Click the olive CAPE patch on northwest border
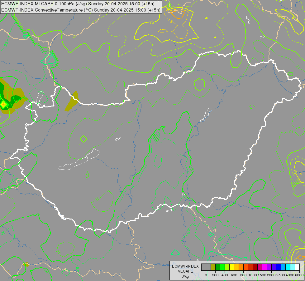Screen dimensions: 305x281 [x=72, y=101]
